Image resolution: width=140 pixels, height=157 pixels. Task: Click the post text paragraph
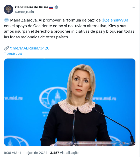[x=69, y=28]
